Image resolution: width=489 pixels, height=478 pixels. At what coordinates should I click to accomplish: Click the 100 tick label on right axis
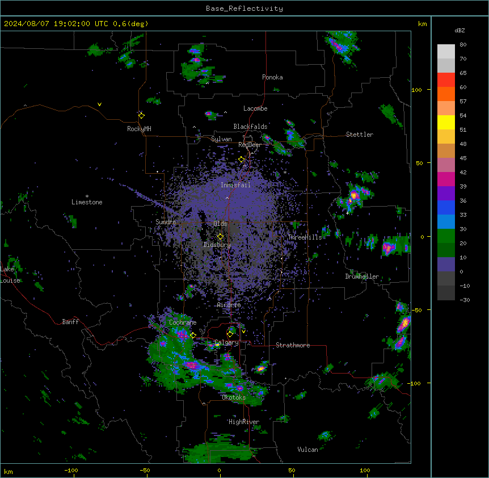click(x=416, y=90)
